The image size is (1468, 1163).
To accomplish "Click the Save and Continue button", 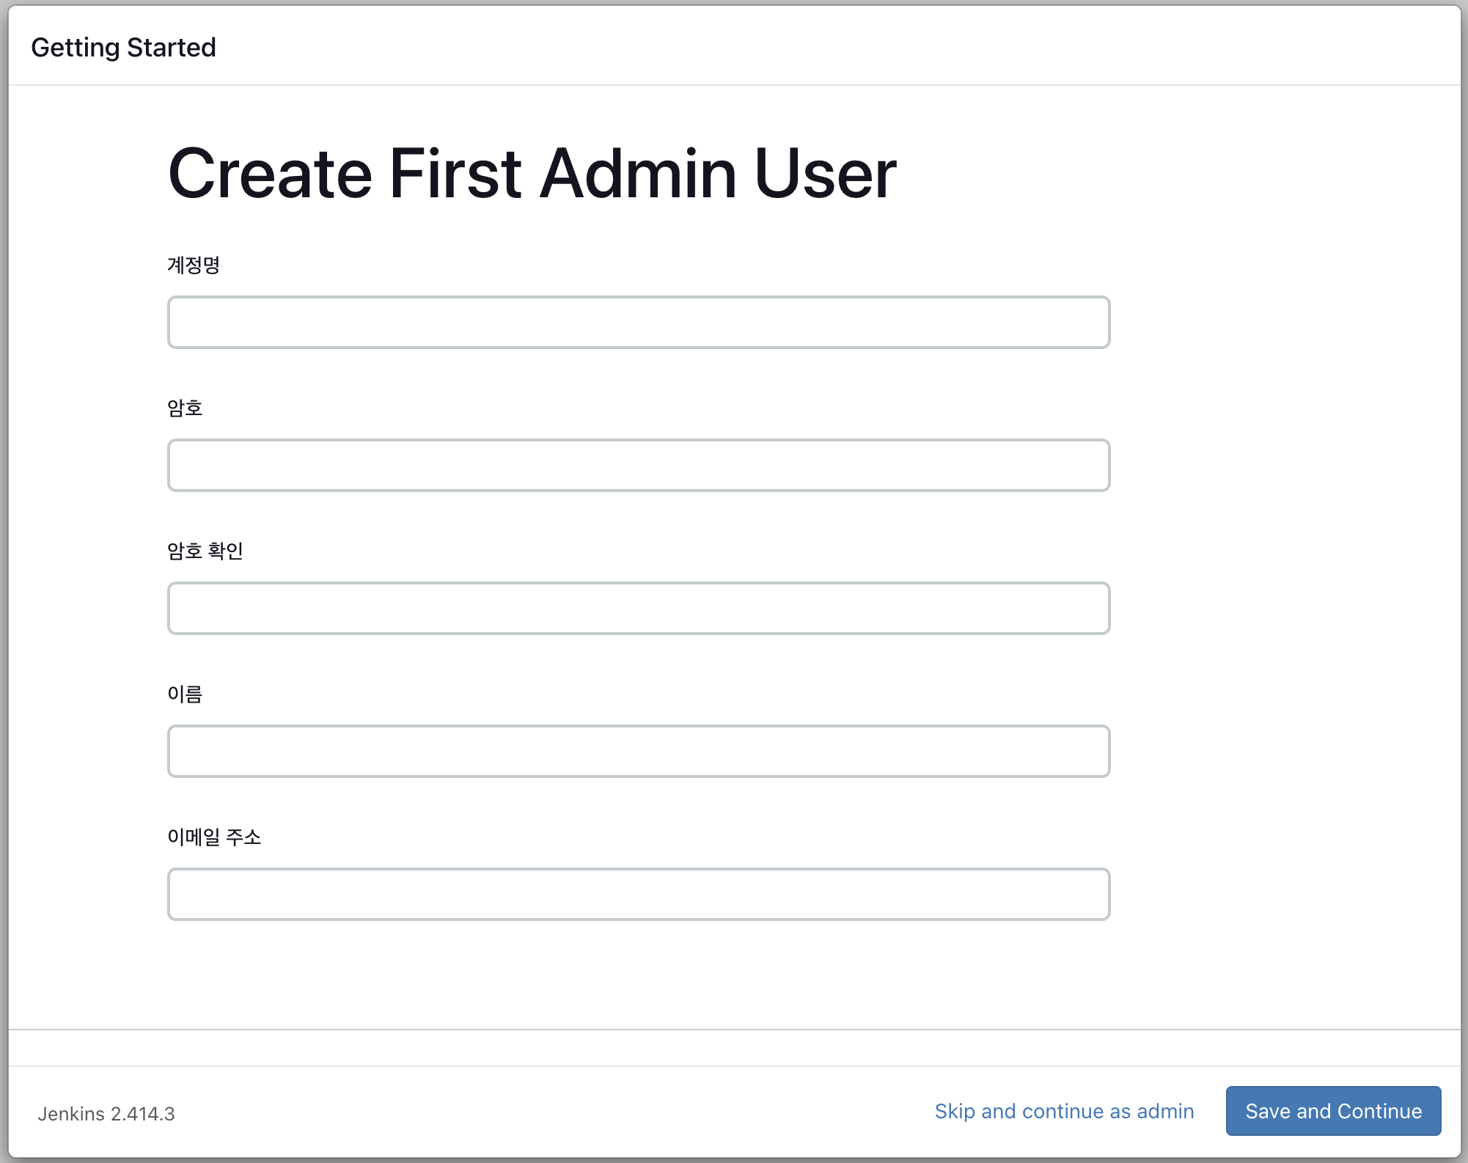I will click(x=1332, y=1111).
